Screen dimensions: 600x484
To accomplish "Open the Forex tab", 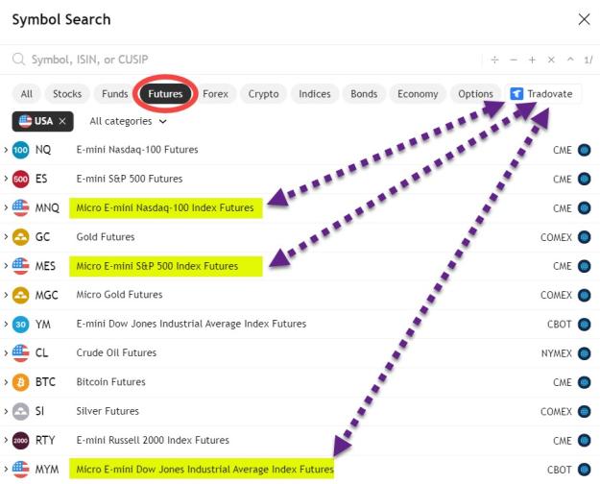I will point(215,94).
